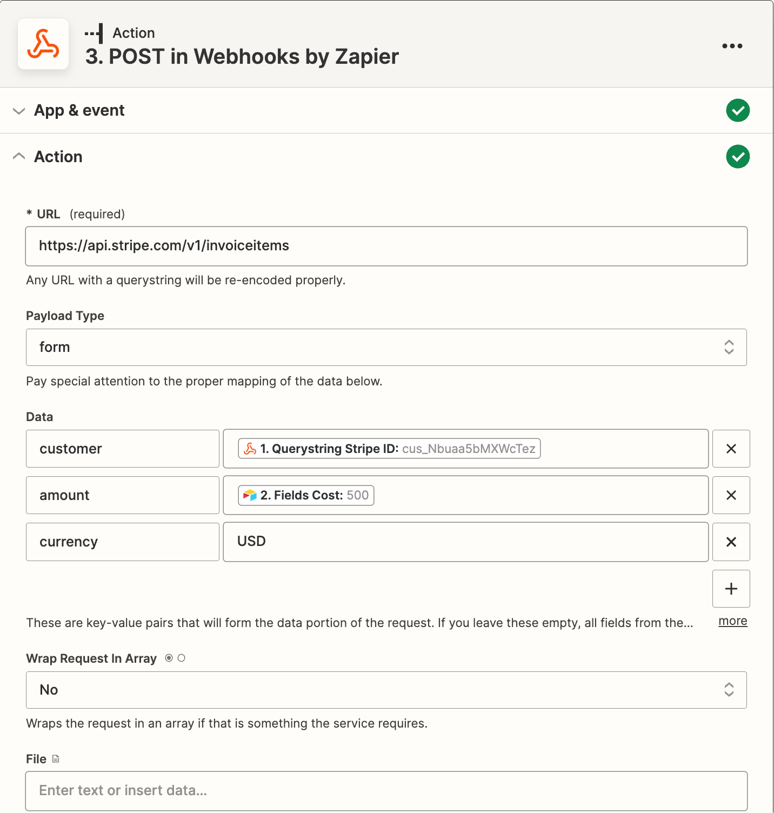Remove the customer data row
The height and width of the screenshot is (813, 774).
[731, 449]
